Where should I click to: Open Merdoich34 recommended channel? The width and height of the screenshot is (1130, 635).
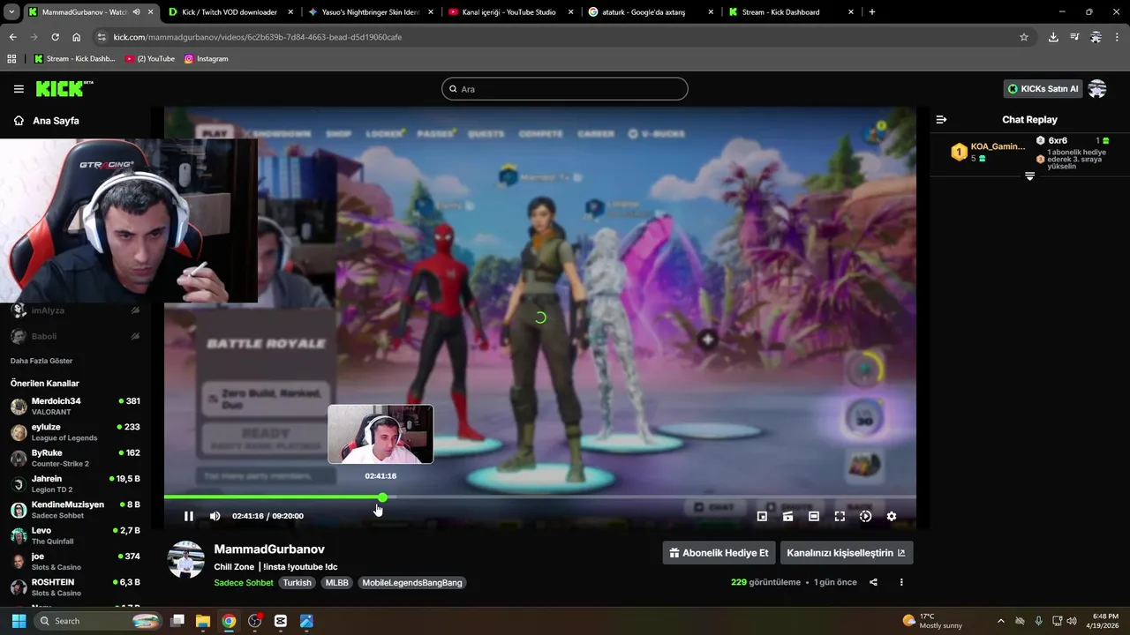click(x=75, y=406)
